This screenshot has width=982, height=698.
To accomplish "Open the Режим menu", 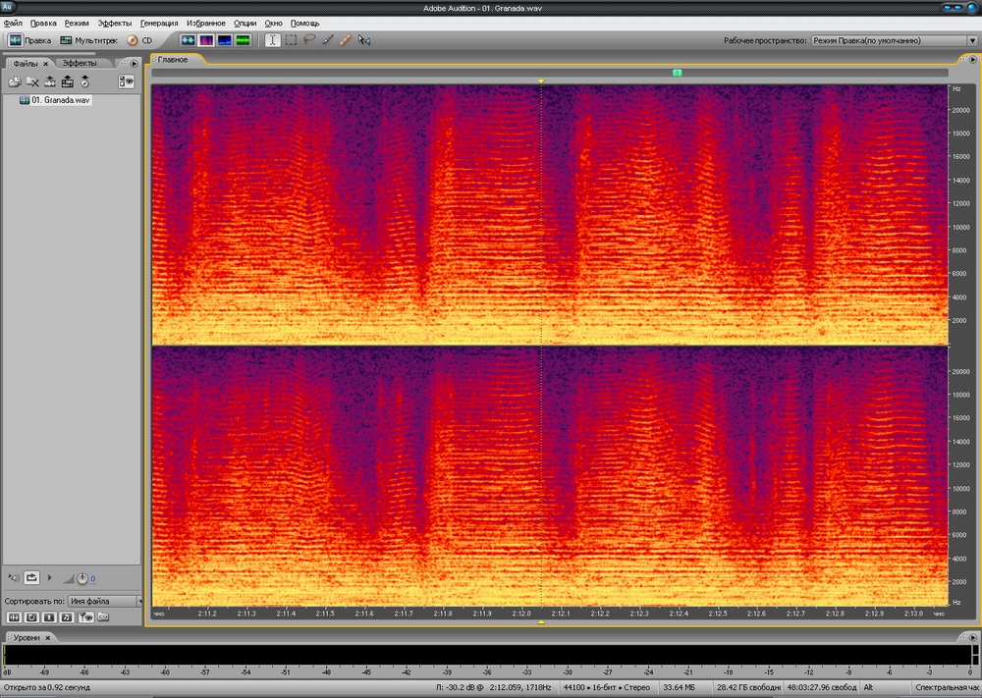I will click(77, 24).
